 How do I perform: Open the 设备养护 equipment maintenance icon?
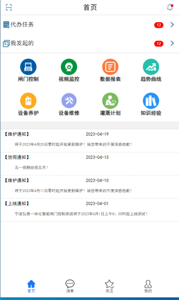28,100
